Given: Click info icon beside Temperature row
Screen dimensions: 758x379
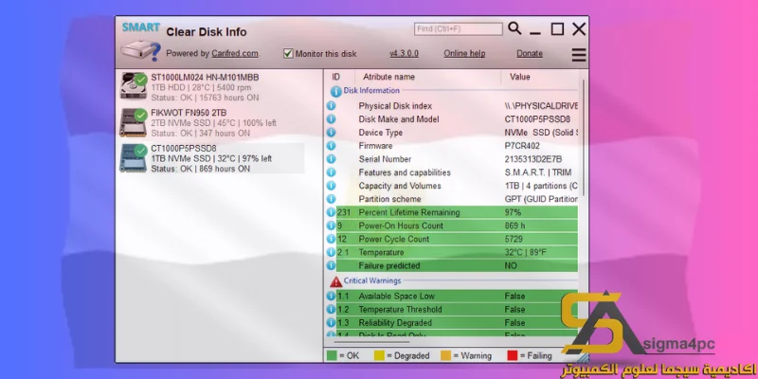Looking at the screenshot, I should click(331, 252).
